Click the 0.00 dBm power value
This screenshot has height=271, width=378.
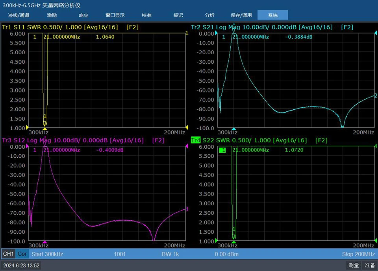pyautogui.click(x=227, y=254)
